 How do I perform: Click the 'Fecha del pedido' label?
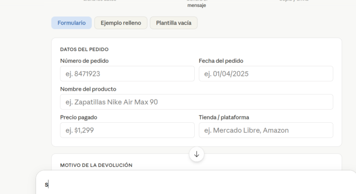click(221, 61)
